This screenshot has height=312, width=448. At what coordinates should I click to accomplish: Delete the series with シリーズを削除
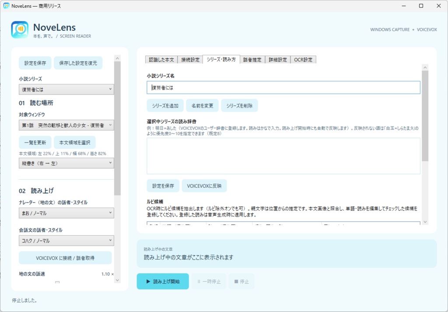(x=239, y=106)
